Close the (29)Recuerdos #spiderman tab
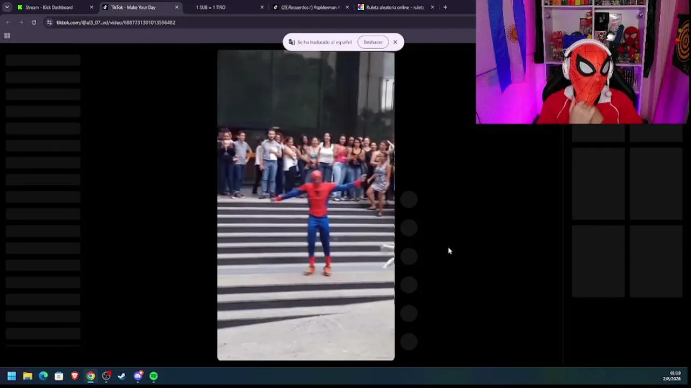The width and height of the screenshot is (691, 388). point(347,8)
